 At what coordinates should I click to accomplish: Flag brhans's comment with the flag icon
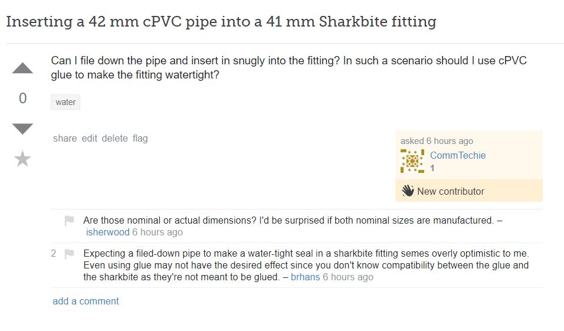coord(69,254)
